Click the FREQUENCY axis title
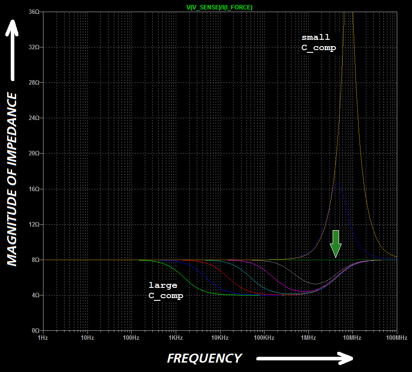The height and width of the screenshot is (372, 412). point(204,359)
